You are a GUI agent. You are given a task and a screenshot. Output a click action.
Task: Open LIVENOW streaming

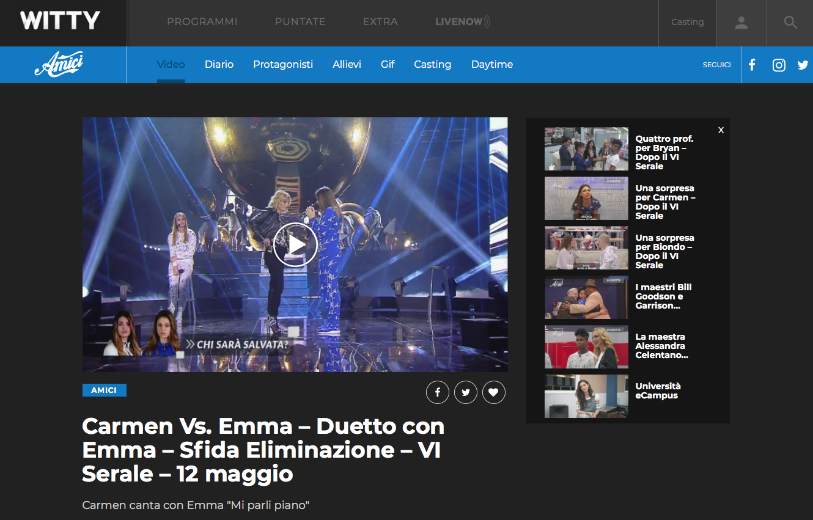click(x=462, y=21)
